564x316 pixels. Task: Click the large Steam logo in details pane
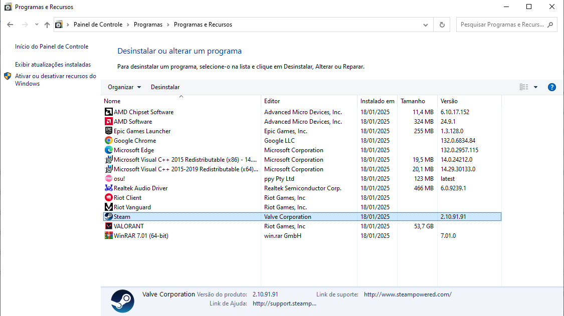[x=123, y=301]
